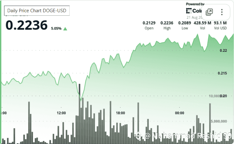
Task: Select the 0.2236 current price value
Action: click(26, 25)
